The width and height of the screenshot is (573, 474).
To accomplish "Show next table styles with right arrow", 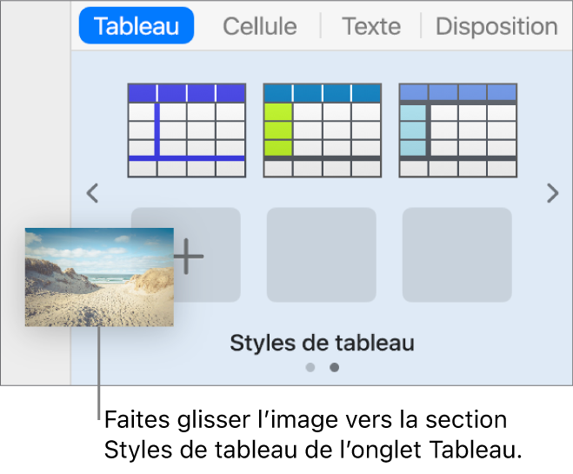I will [x=552, y=193].
